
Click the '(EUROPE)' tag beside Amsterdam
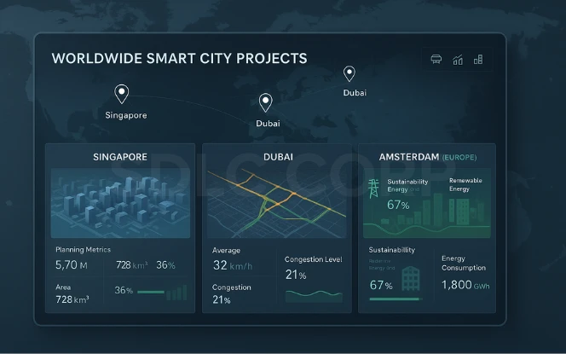[459, 158]
